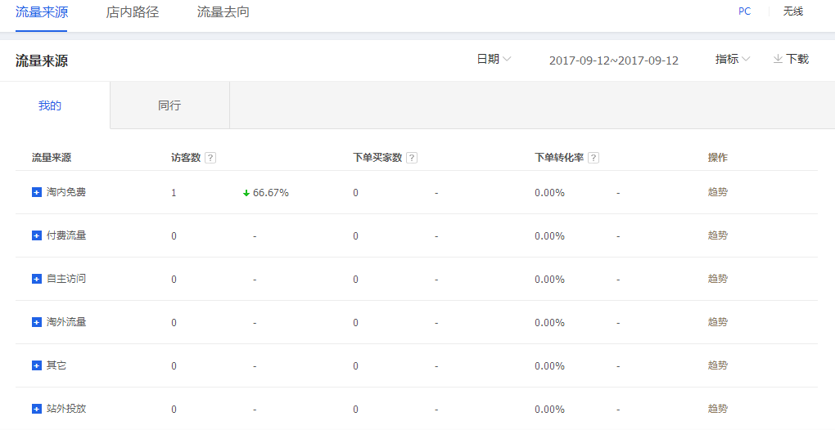Click the date range 2017-09-12~2017-09-12
This screenshot has width=835, height=439.
pos(613,60)
